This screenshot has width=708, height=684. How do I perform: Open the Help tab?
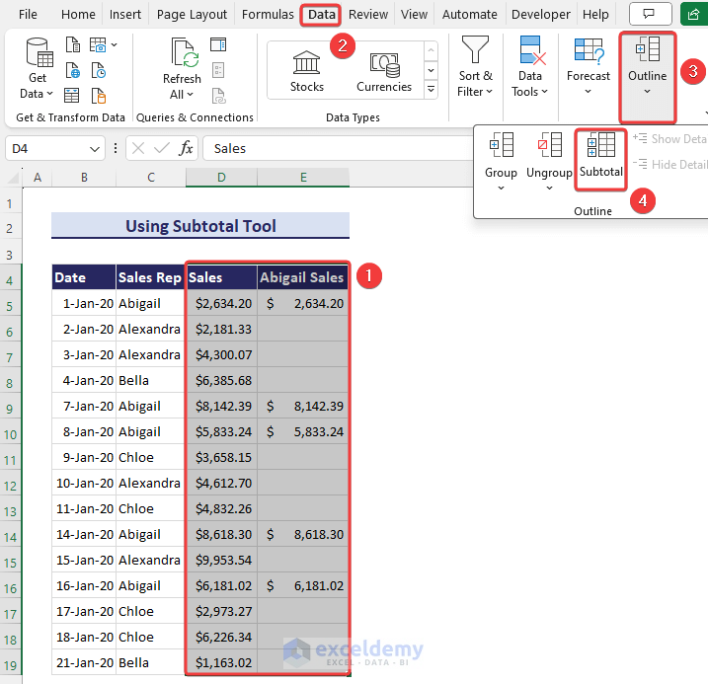pyautogui.click(x=595, y=15)
